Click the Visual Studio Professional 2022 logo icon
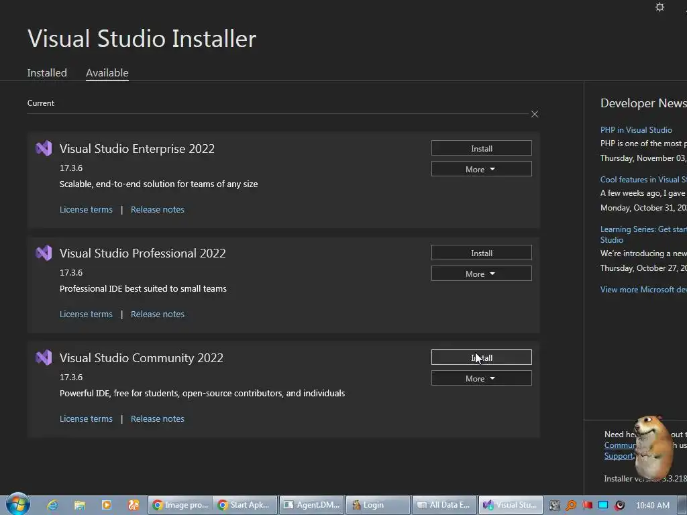The height and width of the screenshot is (515, 687). (x=44, y=253)
